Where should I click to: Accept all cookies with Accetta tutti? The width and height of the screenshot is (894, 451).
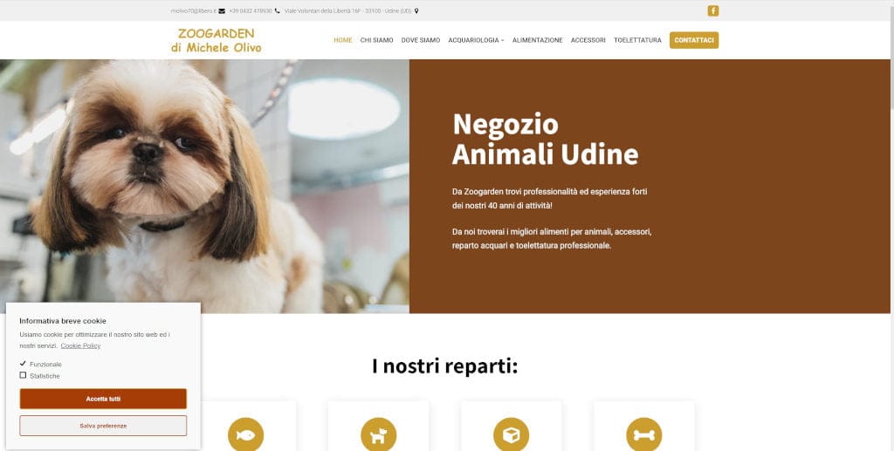tap(103, 399)
